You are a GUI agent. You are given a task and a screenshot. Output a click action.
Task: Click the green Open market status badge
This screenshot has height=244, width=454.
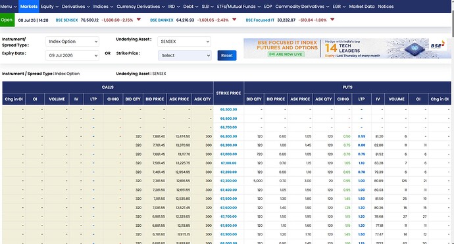click(x=7, y=20)
